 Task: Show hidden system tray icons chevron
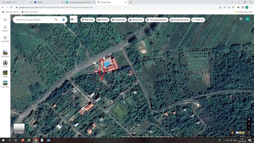(224, 140)
